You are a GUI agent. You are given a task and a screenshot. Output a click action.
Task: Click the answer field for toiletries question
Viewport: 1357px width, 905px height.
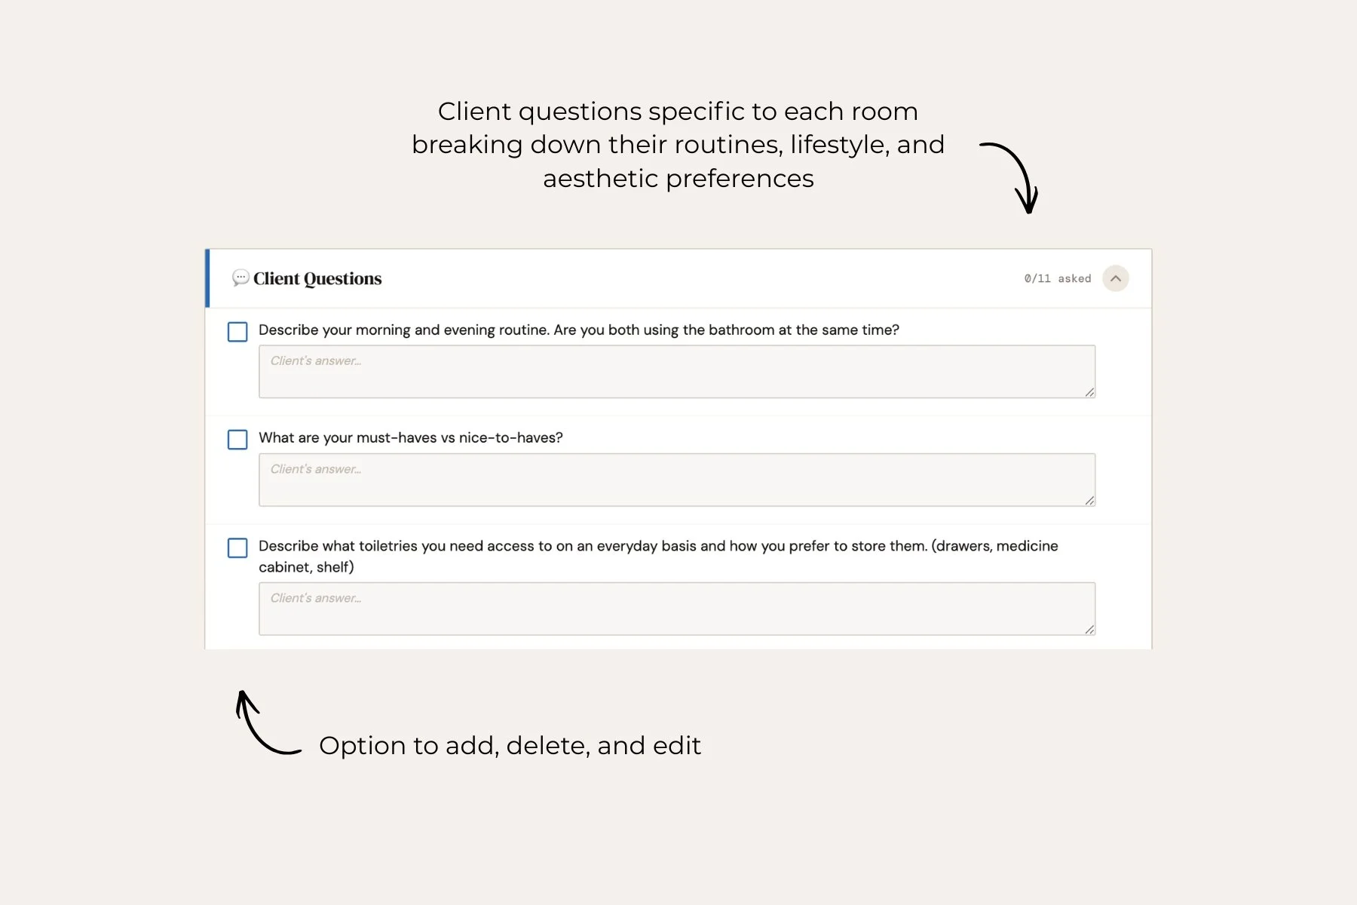click(677, 609)
